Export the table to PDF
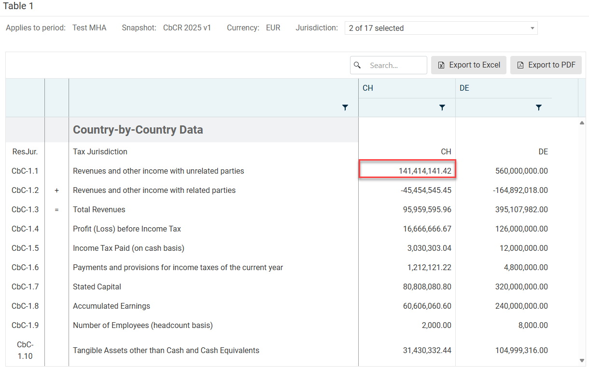 tap(546, 65)
